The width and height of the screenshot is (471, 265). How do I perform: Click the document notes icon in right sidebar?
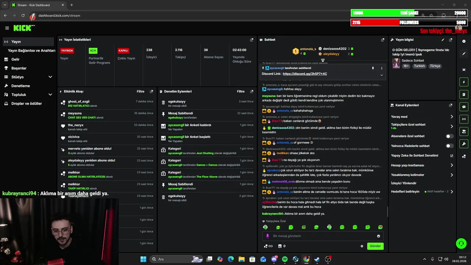click(x=464, y=94)
